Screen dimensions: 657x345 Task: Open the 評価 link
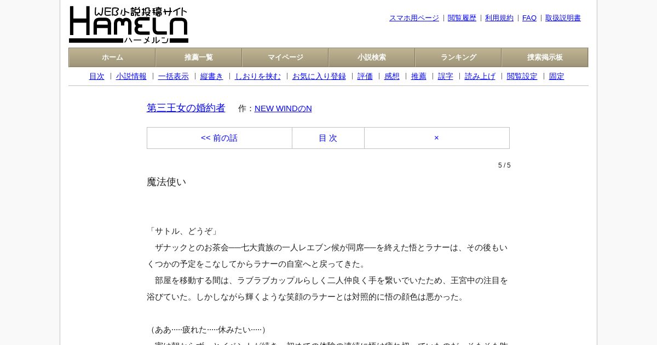365,77
